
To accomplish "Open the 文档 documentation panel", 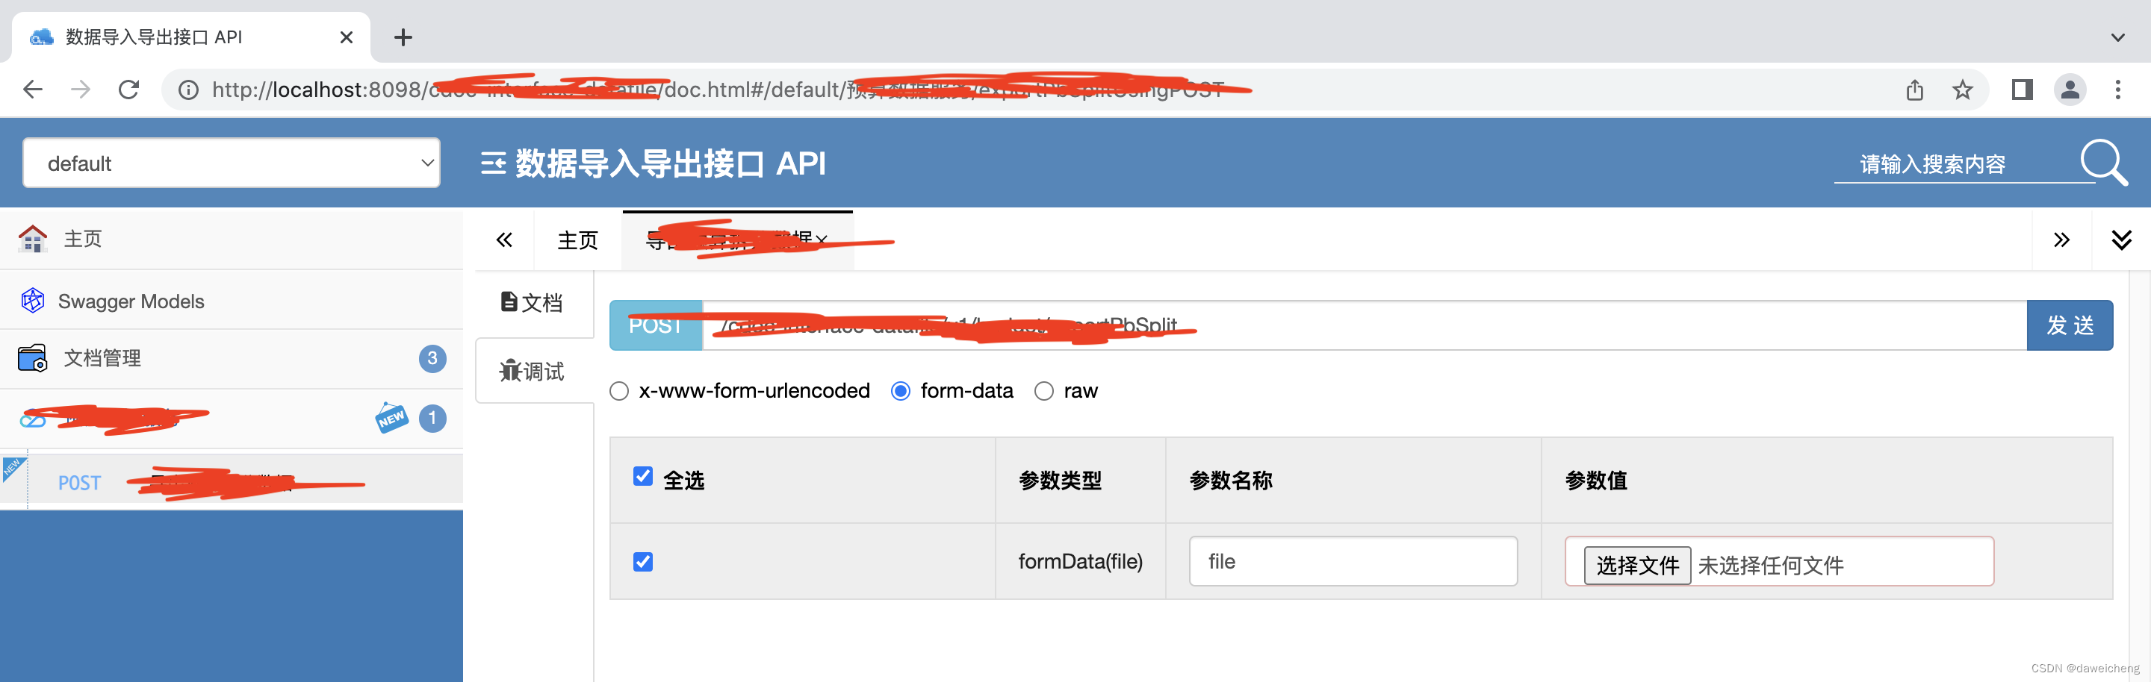I will tap(533, 304).
